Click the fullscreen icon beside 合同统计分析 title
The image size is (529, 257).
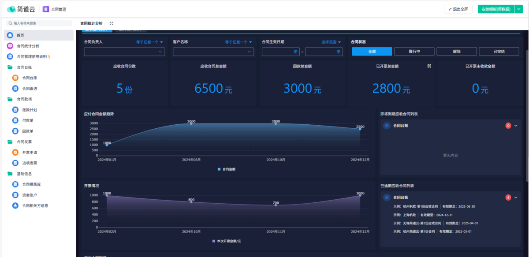click(x=112, y=23)
